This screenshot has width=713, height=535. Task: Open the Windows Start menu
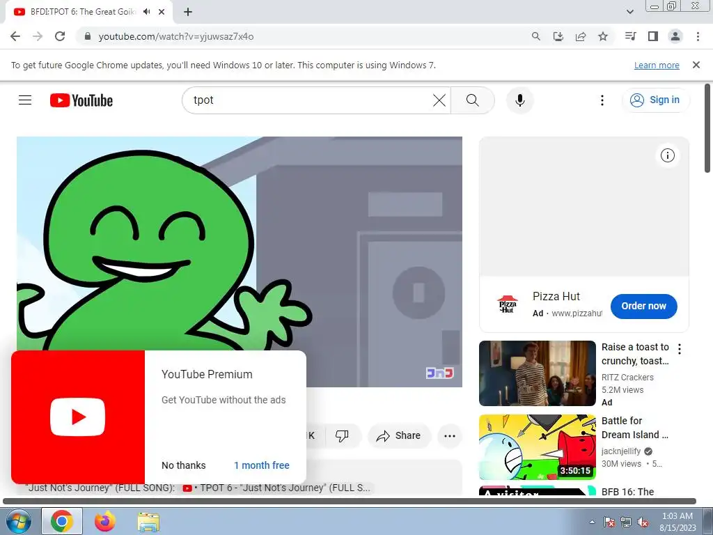pos(19,521)
